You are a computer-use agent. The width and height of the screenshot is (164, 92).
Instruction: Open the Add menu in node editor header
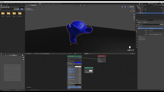tap(40, 54)
